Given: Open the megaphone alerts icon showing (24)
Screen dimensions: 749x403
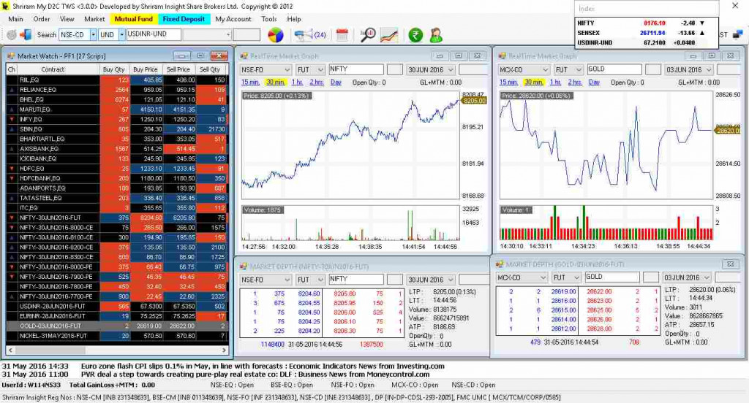Looking at the screenshot, I should 309,34.
